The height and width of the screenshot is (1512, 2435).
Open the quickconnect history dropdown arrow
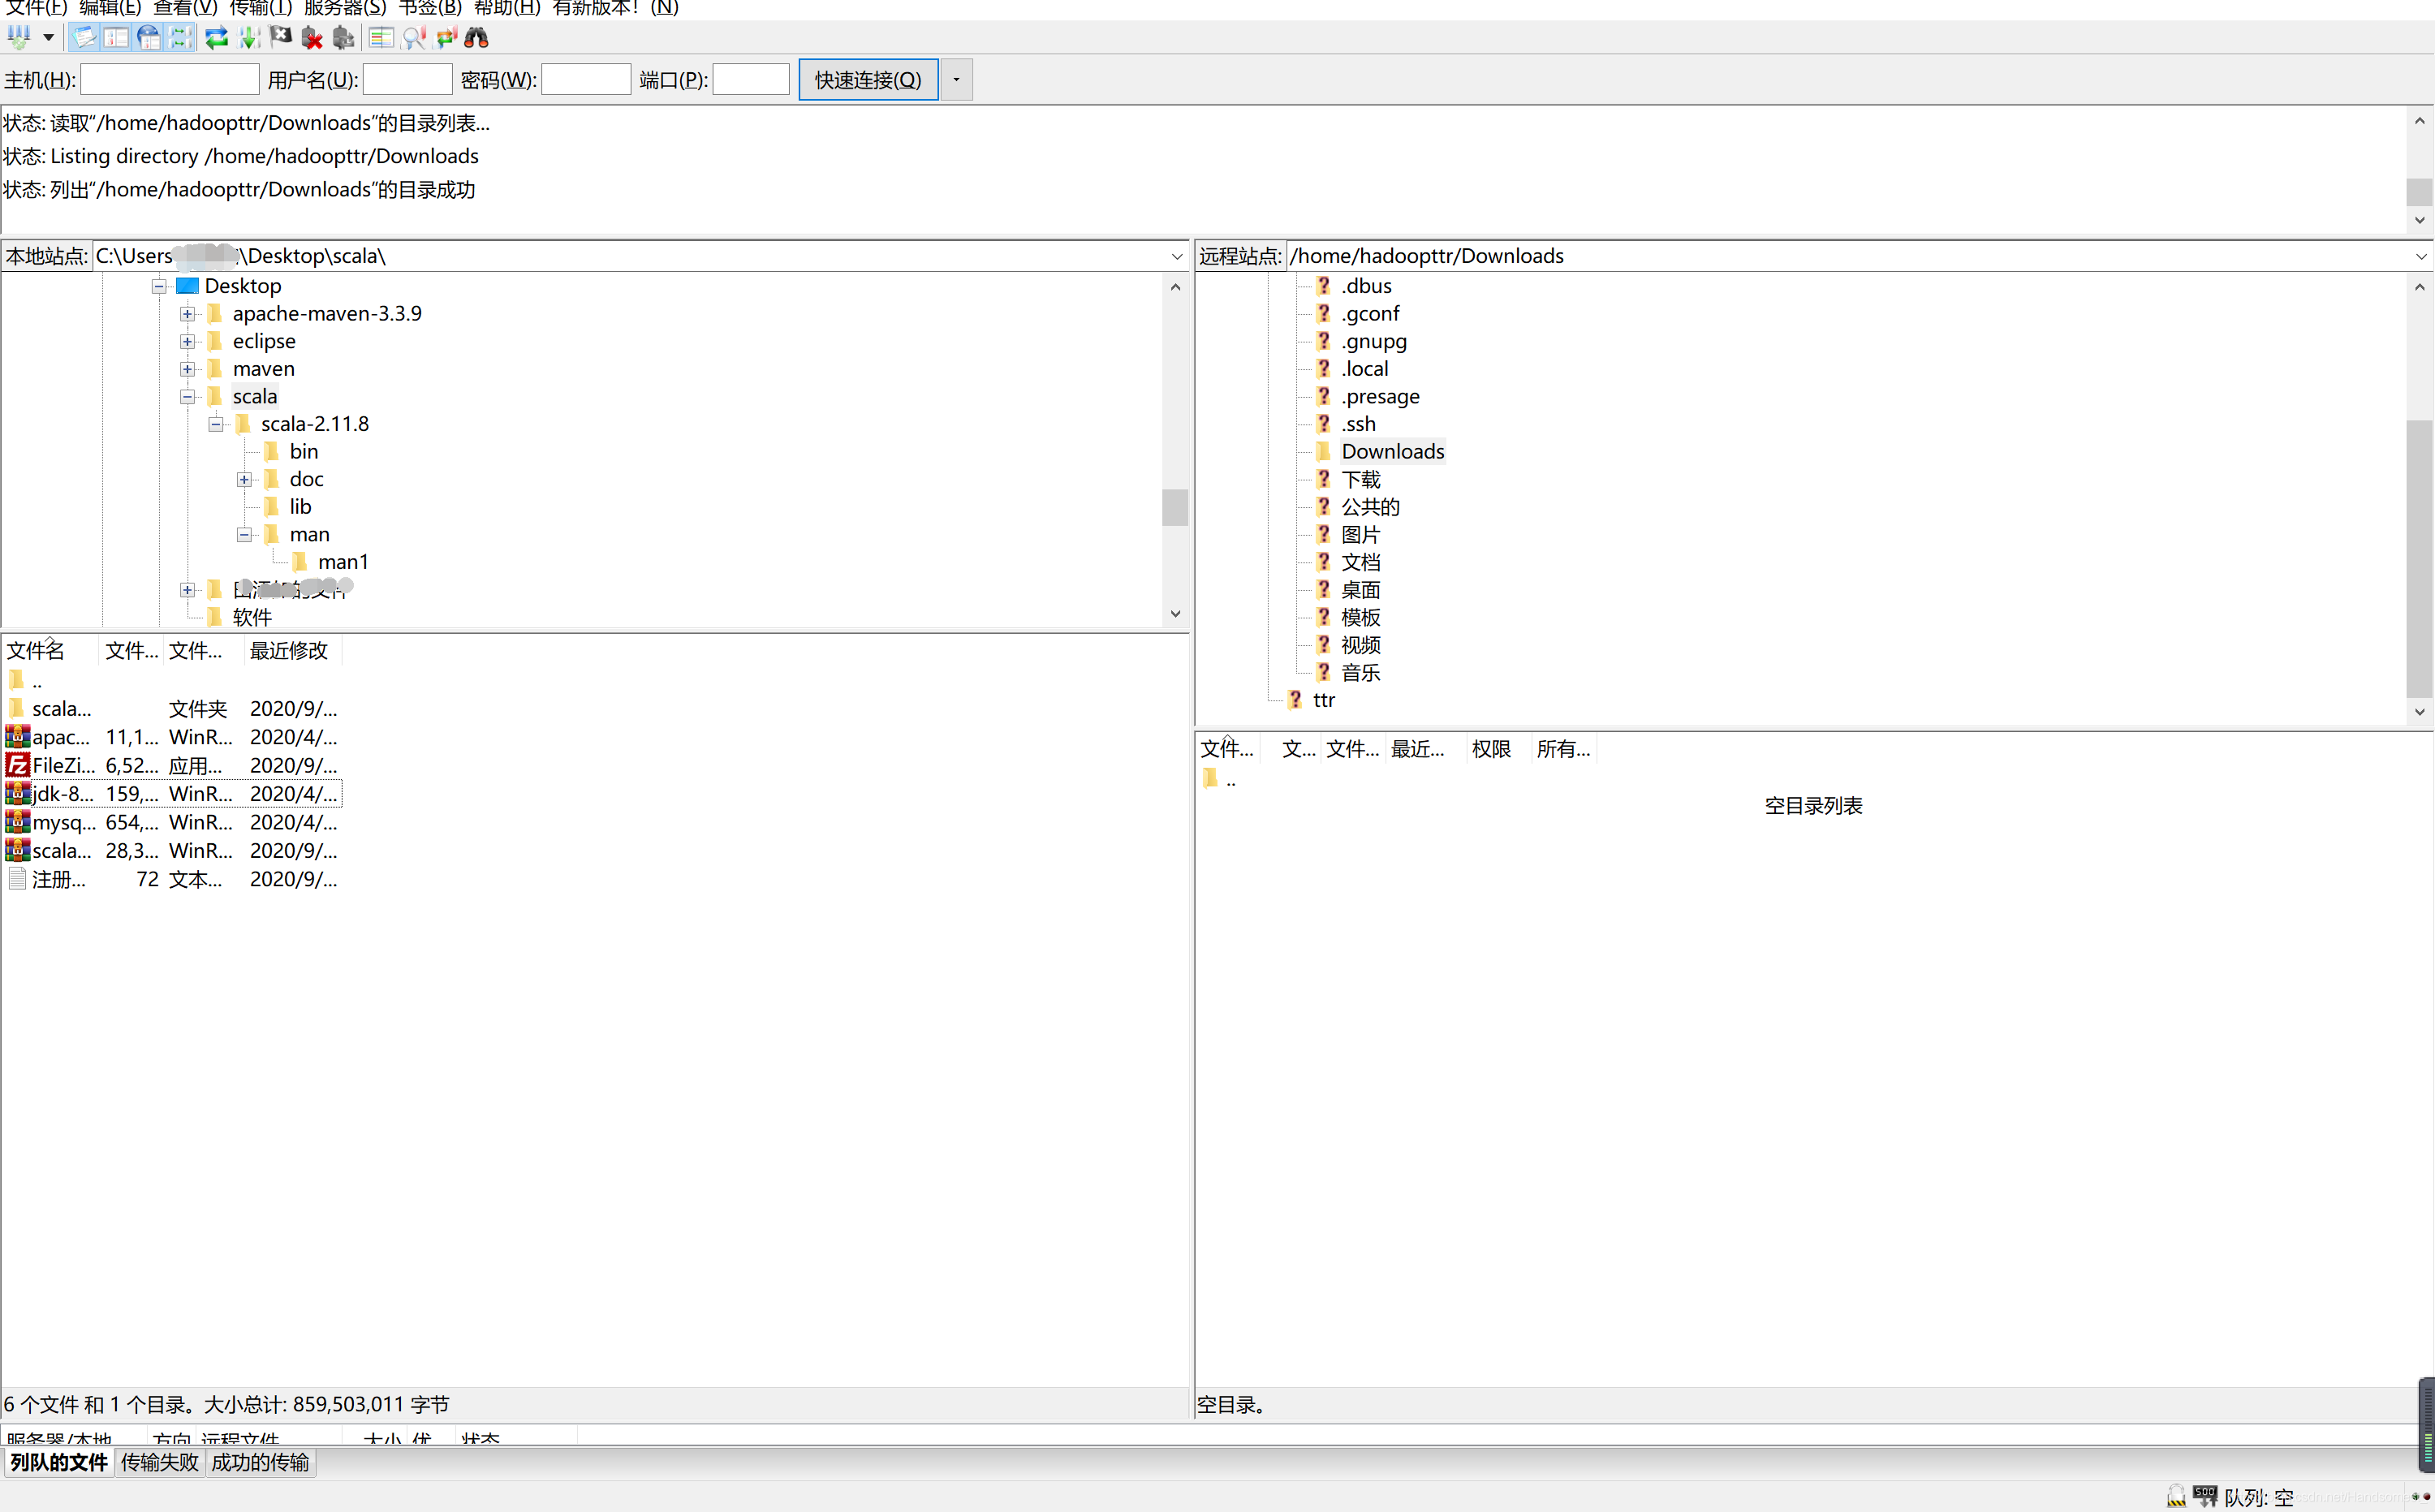pyautogui.click(x=956, y=80)
